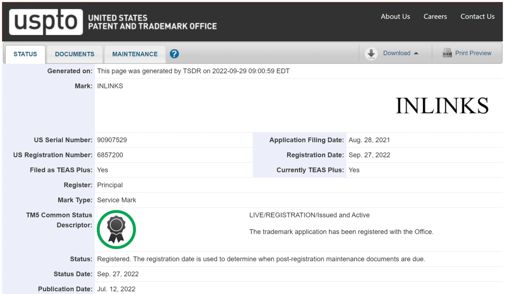The image size is (506, 294).
Task: Open the MAINTENANCE tab
Action: [x=135, y=54]
